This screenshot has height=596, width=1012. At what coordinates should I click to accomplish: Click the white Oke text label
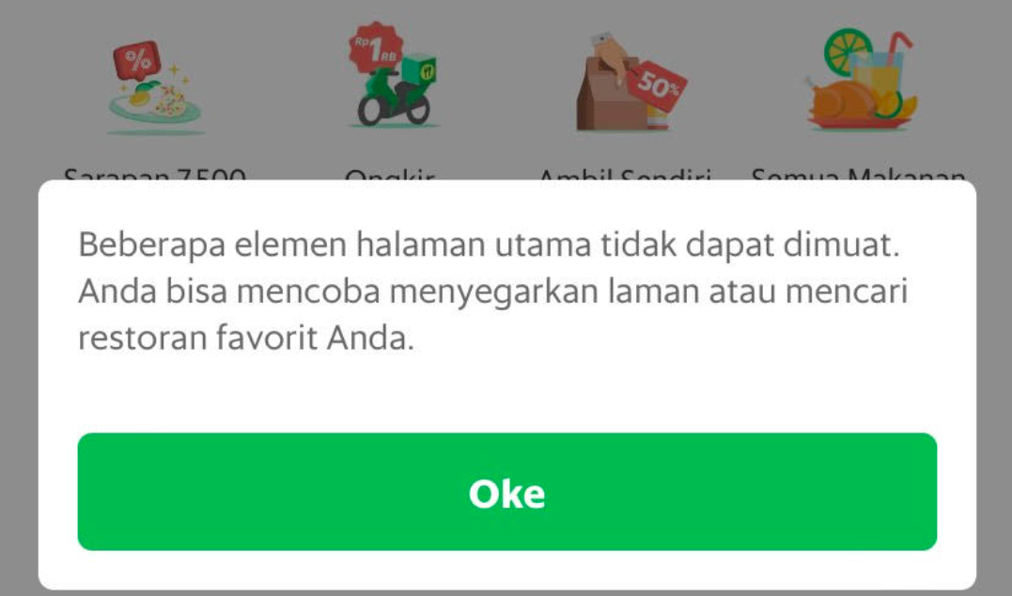point(507,494)
